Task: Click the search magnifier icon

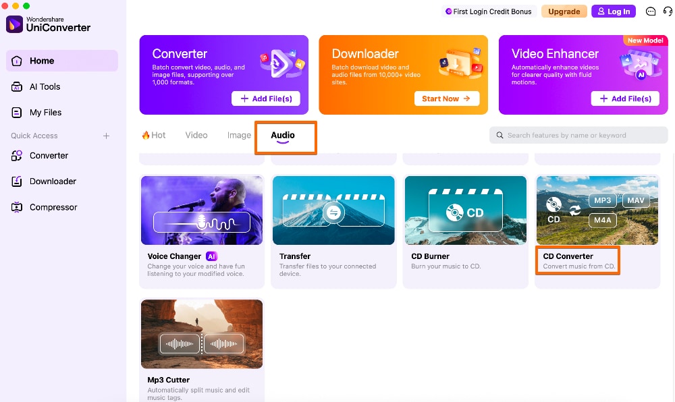Action: (x=500, y=136)
